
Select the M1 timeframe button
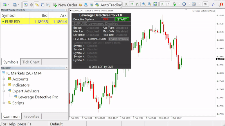point(206,4)
